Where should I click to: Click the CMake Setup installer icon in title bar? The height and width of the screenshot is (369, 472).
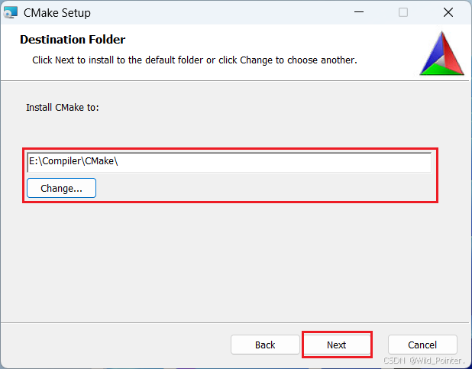tap(11, 13)
